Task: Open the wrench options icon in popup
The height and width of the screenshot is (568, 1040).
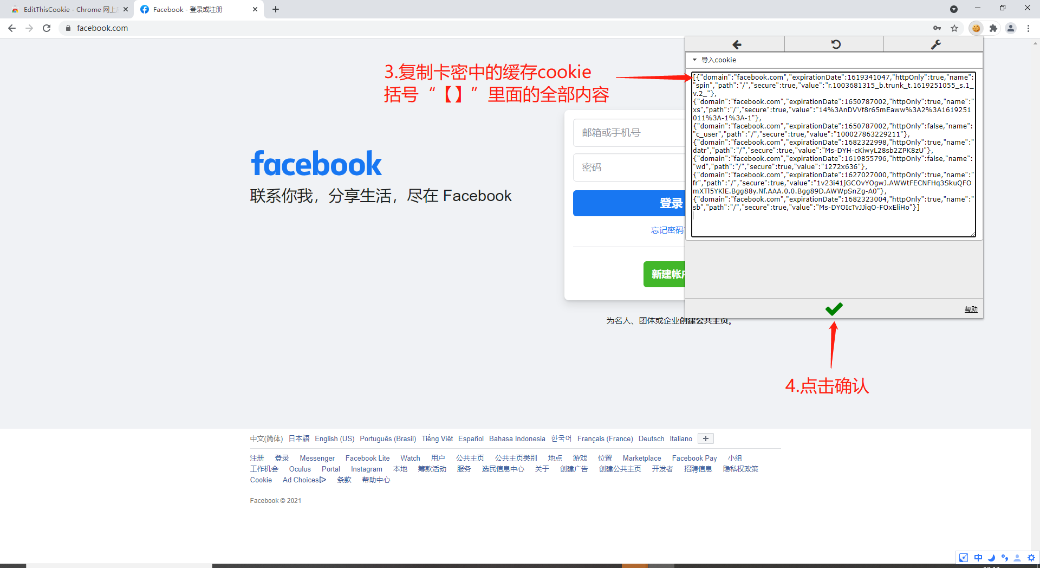Action: click(935, 44)
